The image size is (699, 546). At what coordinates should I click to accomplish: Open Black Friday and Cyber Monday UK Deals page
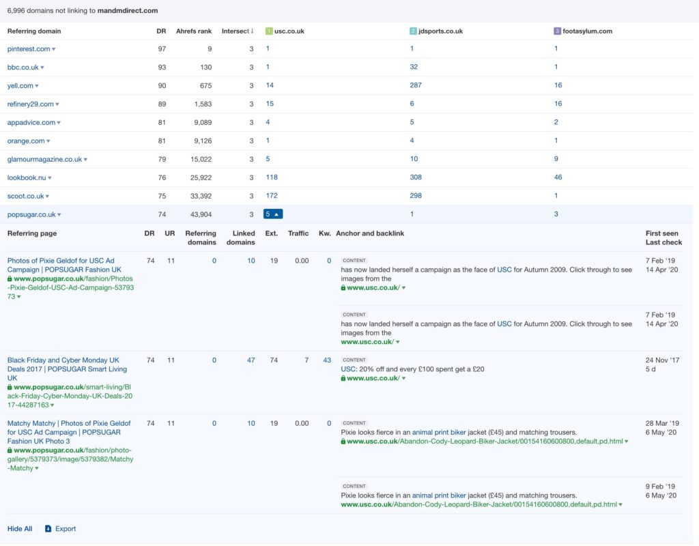(x=67, y=369)
